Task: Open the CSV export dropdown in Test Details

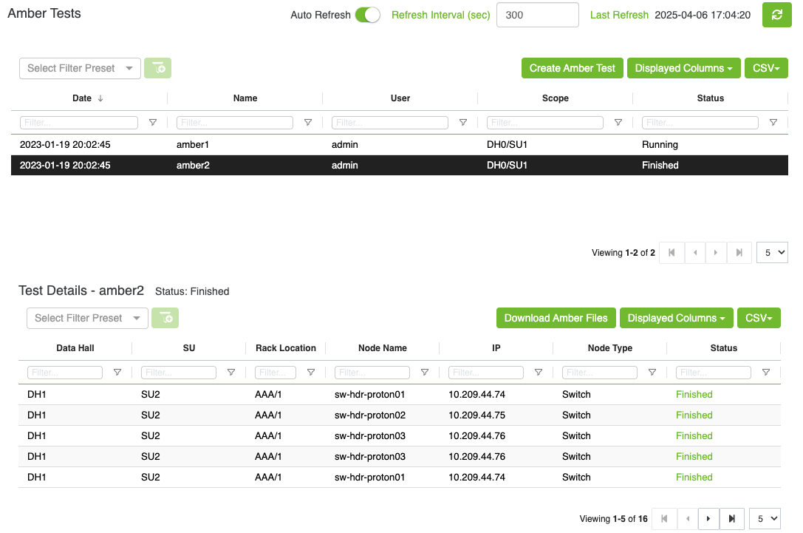Action: tap(759, 318)
